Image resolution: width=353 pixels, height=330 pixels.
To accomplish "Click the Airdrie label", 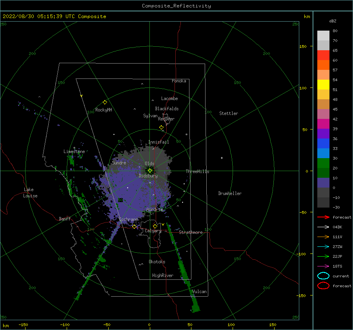I will coord(155,210).
